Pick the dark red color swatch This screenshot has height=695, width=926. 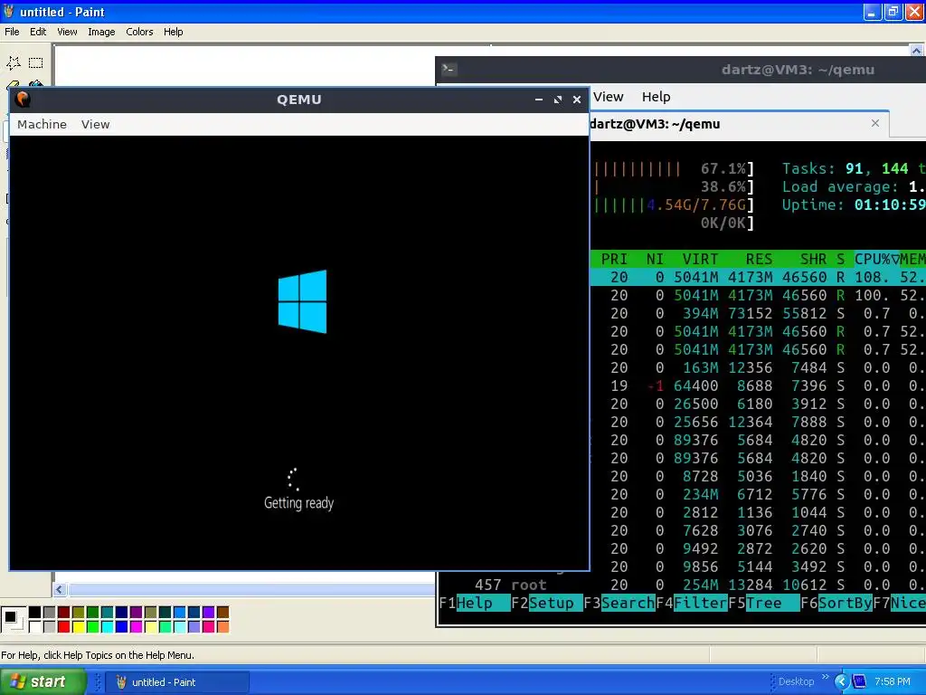tap(64, 613)
